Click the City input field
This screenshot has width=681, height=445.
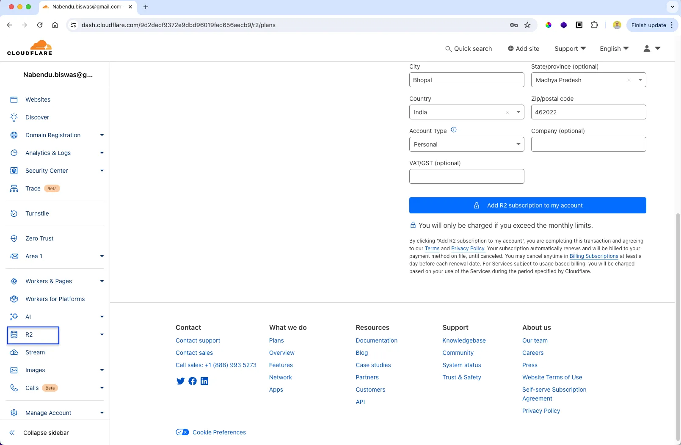click(467, 80)
